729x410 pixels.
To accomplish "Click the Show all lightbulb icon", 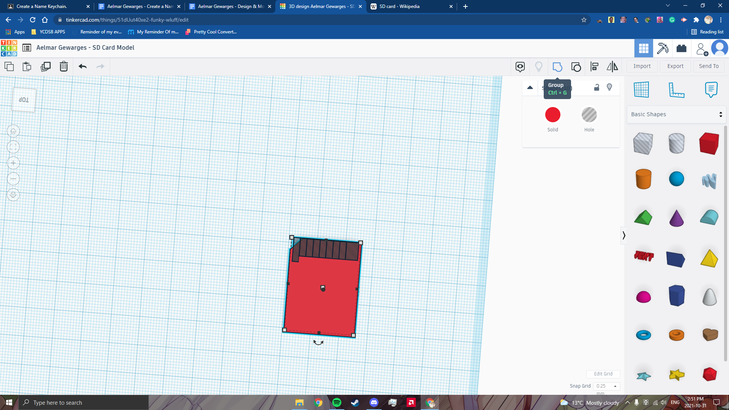I will point(538,67).
